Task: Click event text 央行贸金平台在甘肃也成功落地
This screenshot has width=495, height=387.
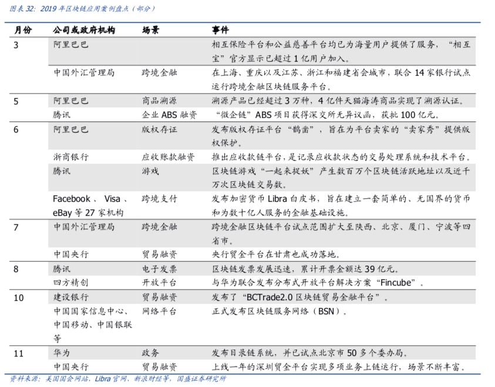Action: [276, 254]
